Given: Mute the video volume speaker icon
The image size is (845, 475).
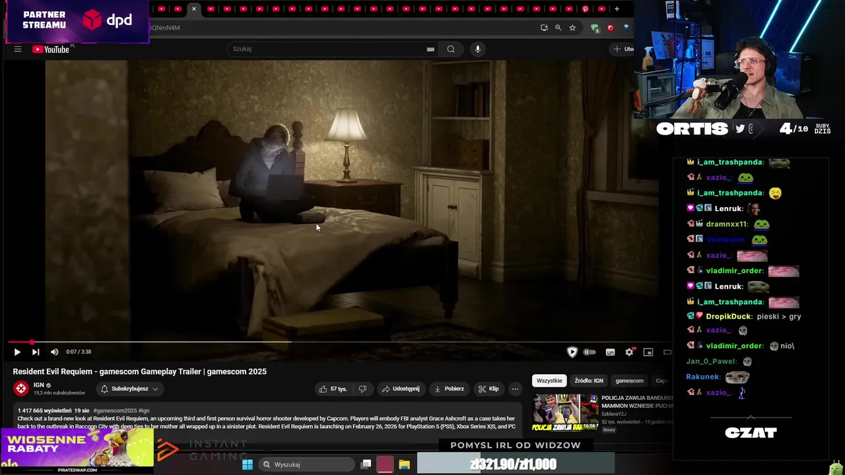Looking at the screenshot, I should [x=54, y=352].
